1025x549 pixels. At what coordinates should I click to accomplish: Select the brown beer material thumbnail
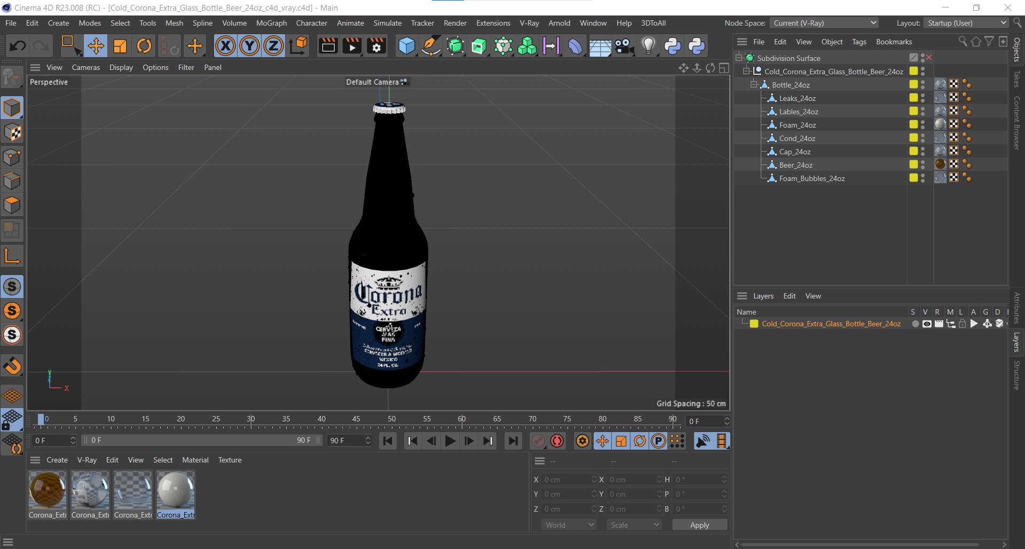(48, 490)
